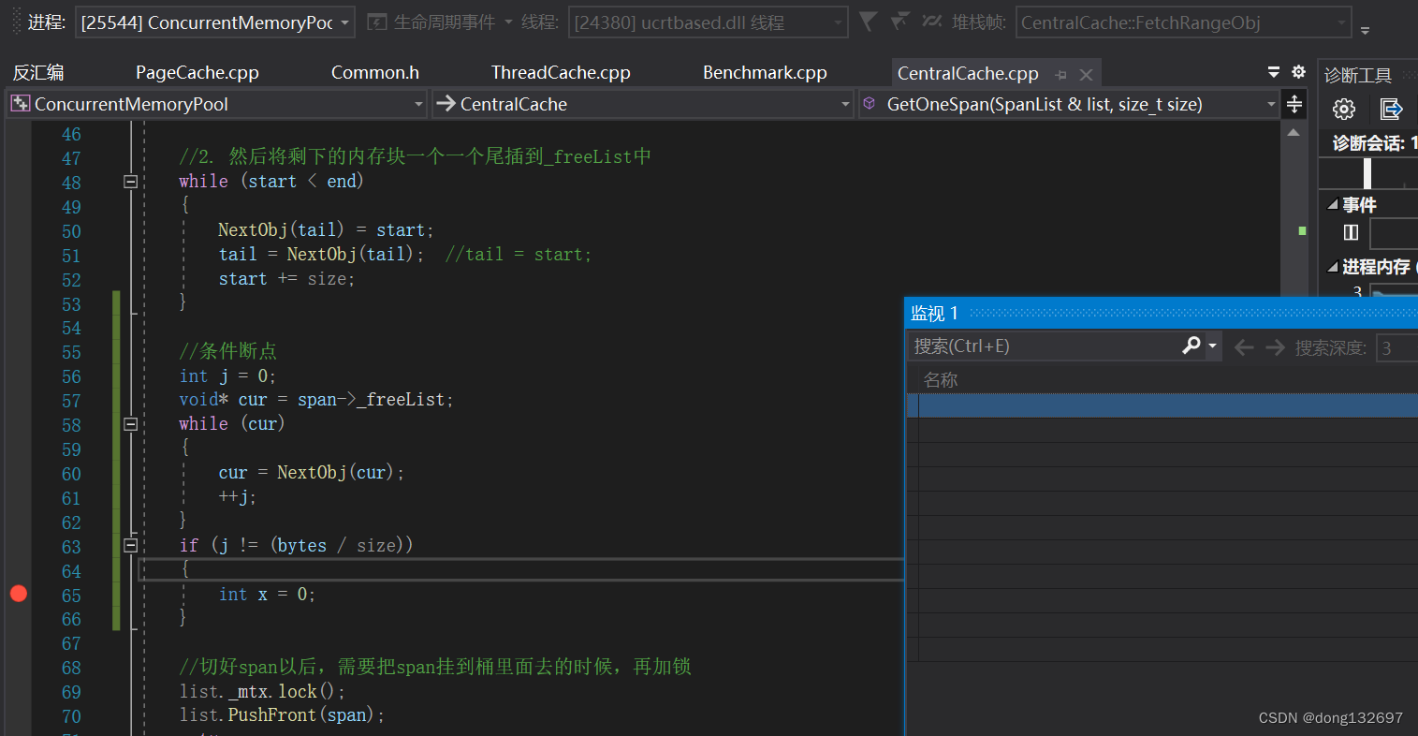The height and width of the screenshot is (736, 1418).
Task: Click the editor scrollbar up arrow
Action: tap(1294, 133)
